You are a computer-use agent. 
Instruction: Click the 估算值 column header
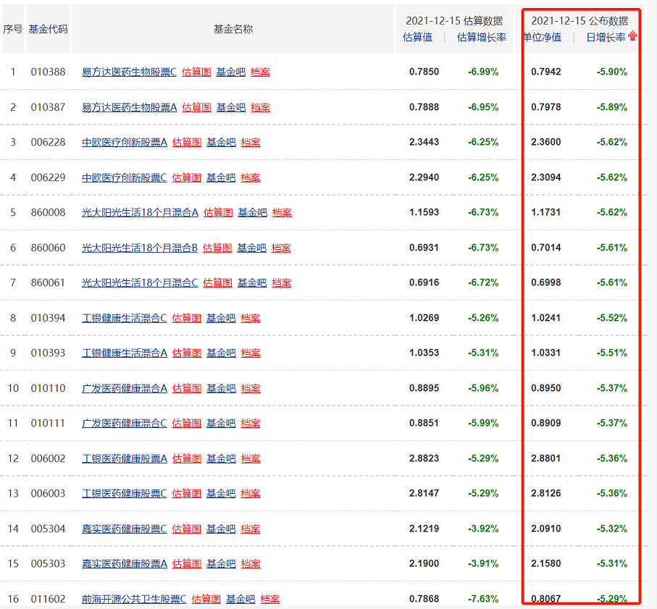pyautogui.click(x=417, y=37)
